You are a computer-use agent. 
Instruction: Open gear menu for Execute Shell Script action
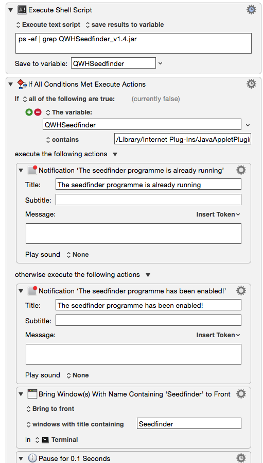click(251, 10)
